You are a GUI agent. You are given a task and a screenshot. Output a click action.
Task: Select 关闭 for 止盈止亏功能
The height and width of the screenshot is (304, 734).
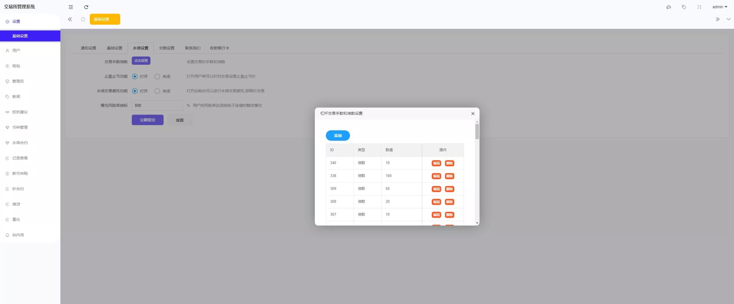[157, 76]
